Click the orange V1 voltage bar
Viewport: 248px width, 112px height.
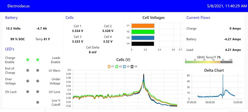pos(143,26)
